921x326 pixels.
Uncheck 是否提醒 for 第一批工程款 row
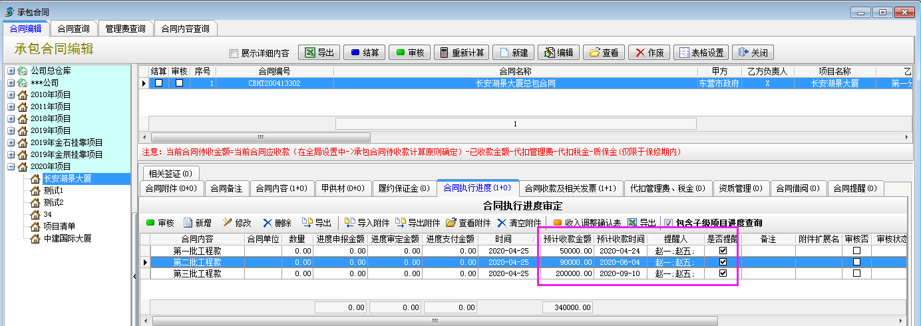point(723,251)
